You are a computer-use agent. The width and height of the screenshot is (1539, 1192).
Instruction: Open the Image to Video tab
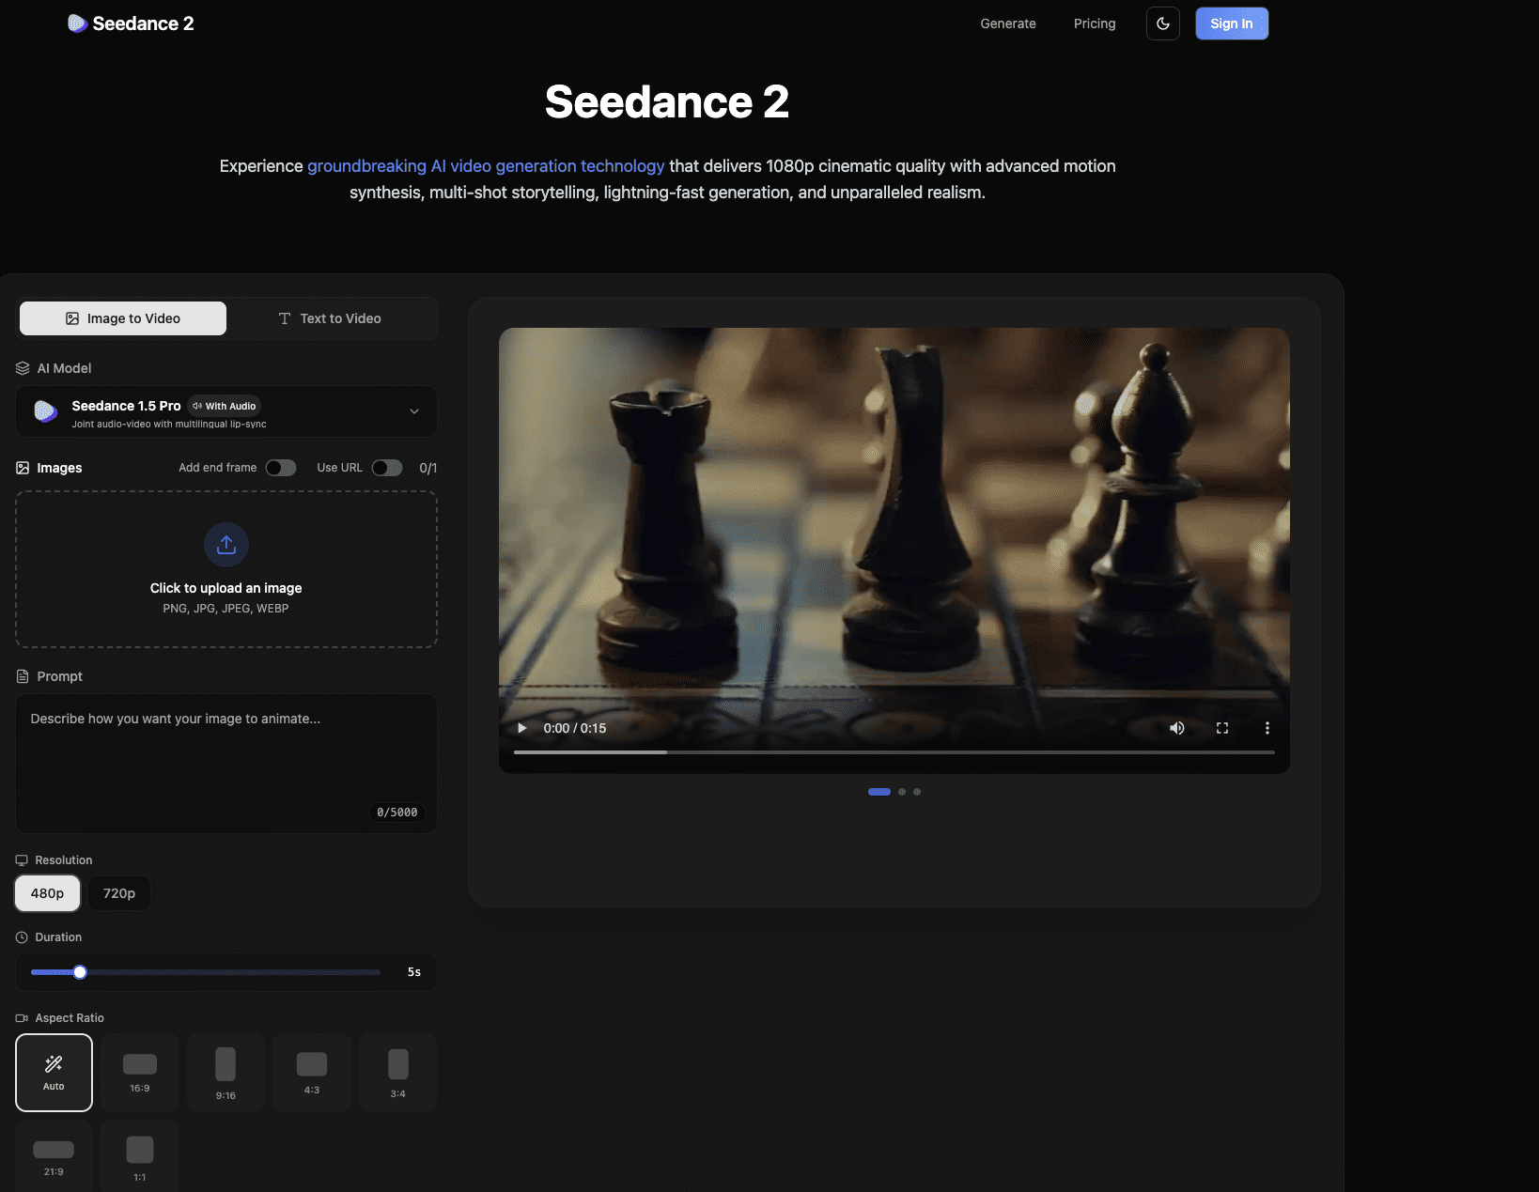122,318
